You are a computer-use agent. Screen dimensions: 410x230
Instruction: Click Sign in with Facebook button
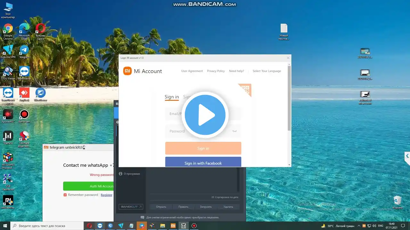203,162
